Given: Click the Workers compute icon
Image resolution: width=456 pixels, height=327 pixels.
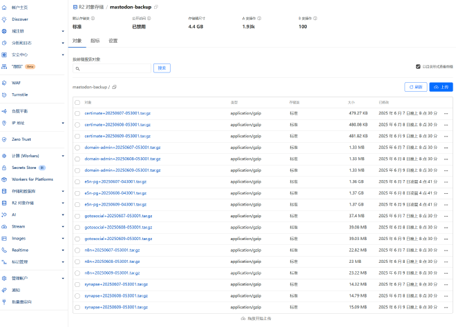Looking at the screenshot, I should point(4,156).
